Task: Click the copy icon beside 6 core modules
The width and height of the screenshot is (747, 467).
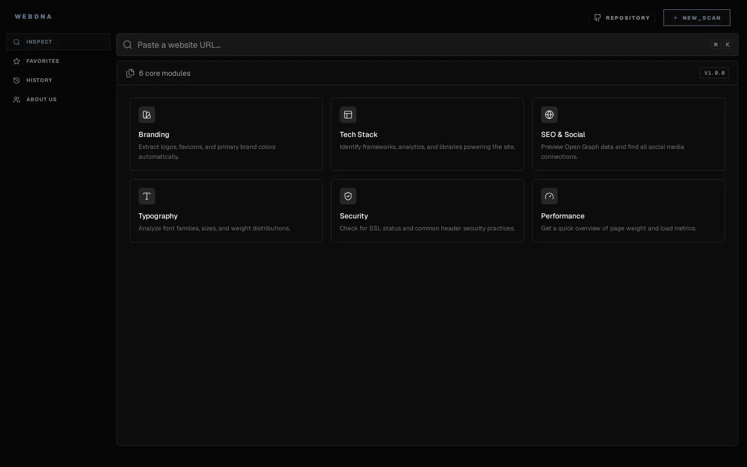Action: point(130,73)
